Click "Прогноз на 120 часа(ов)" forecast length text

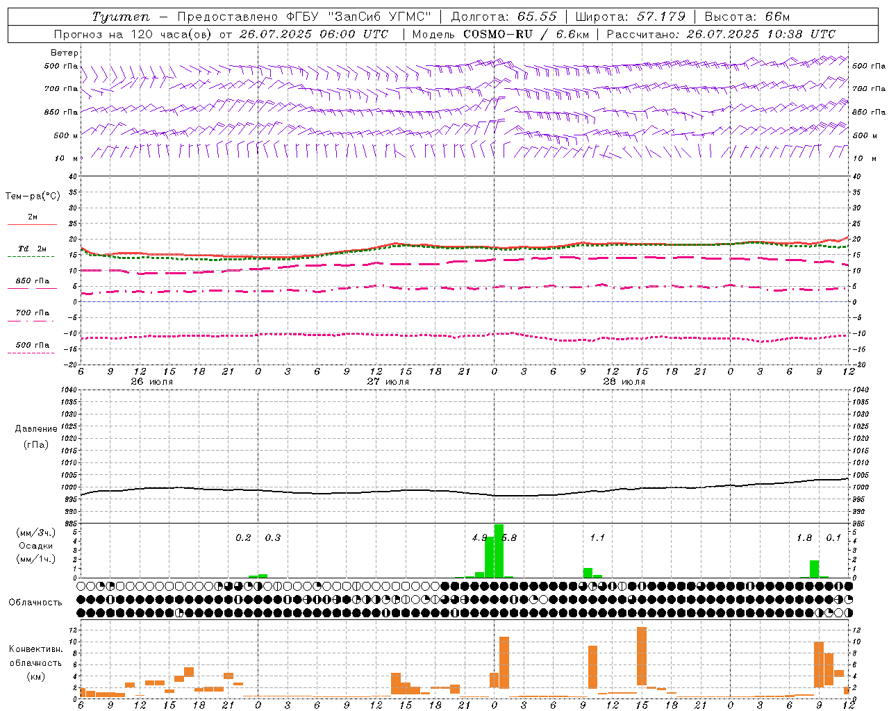click(x=135, y=34)
